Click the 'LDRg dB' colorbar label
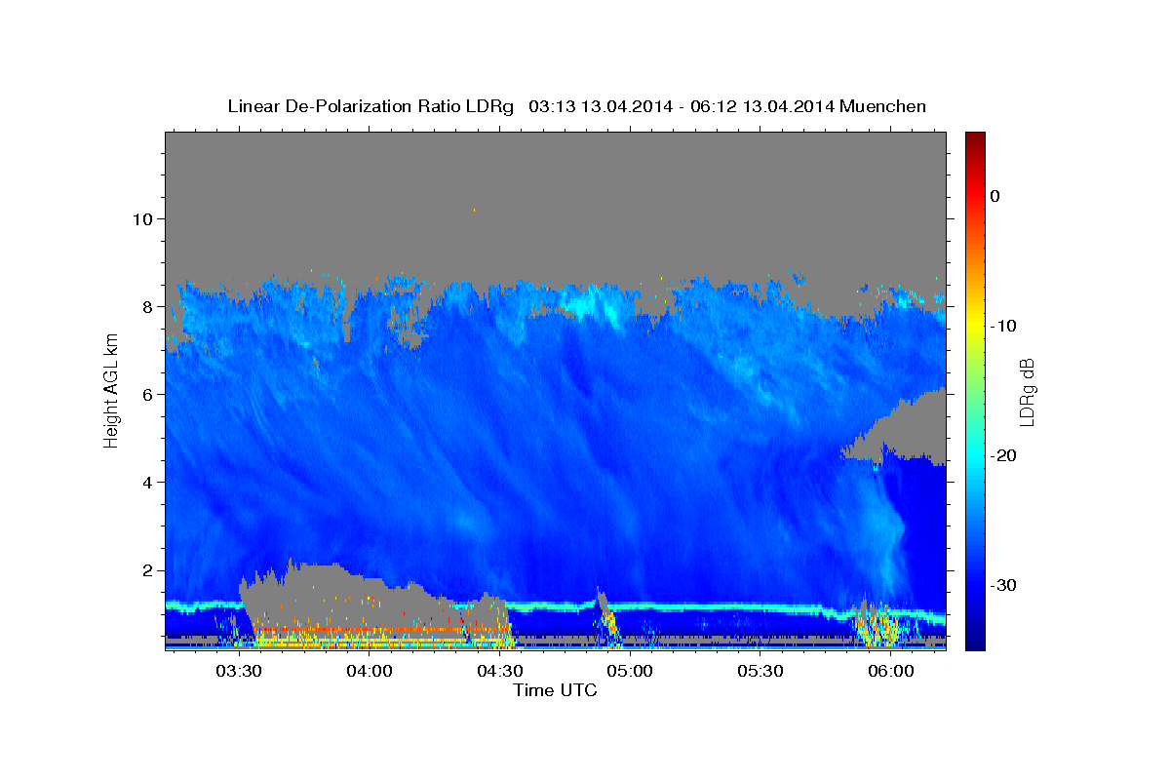Screen dimensions: 1170x780 [1027, 391]
